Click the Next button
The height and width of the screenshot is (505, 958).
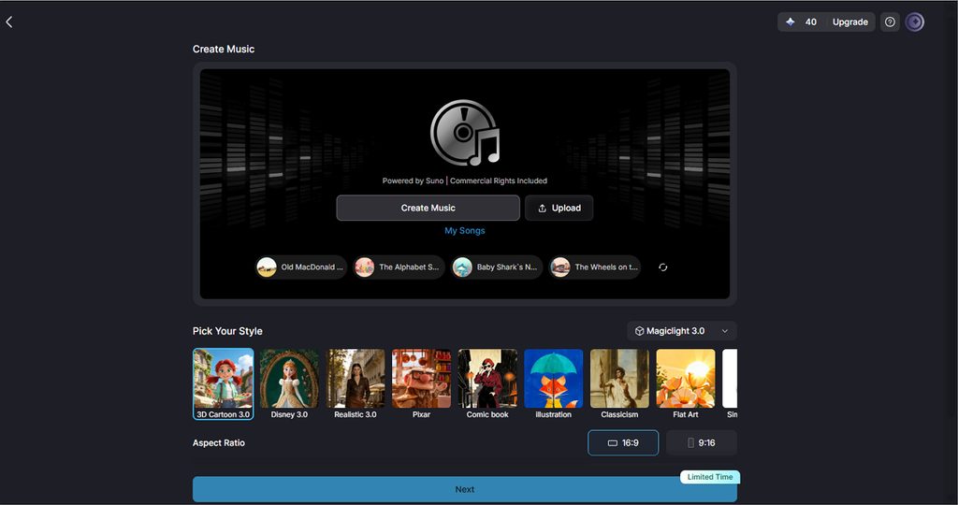tap(464, 489)
